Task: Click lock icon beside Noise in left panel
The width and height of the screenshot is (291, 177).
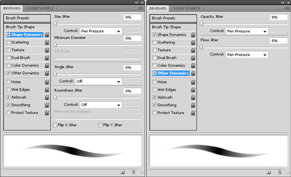Action: [x=47, y=82]
